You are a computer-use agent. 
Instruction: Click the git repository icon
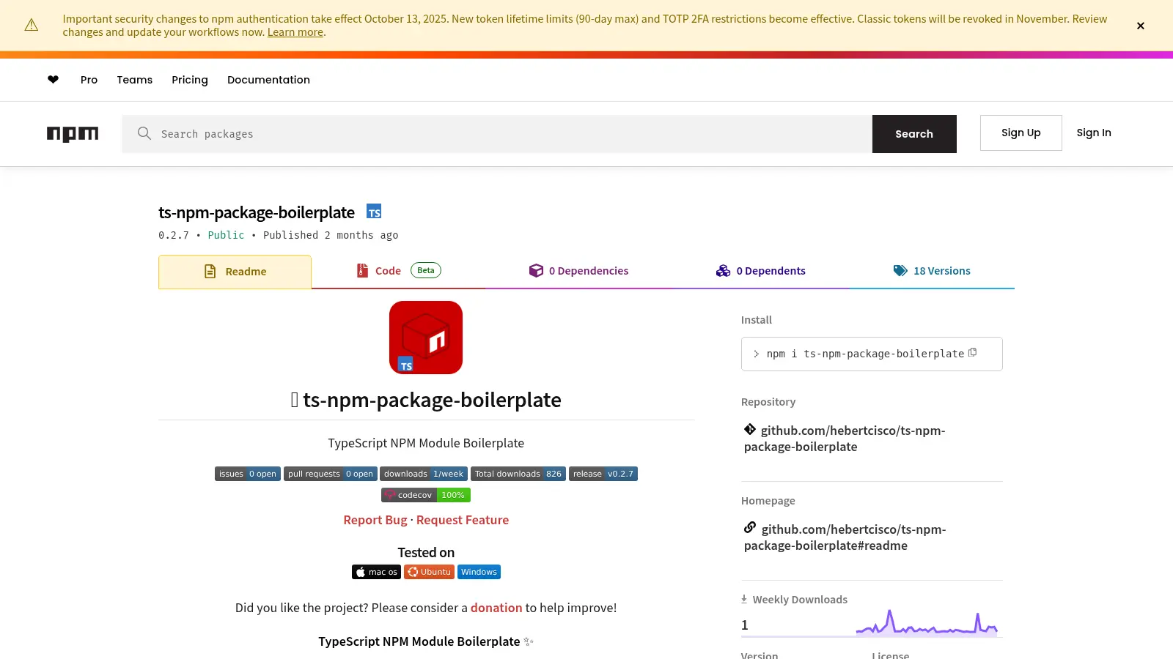750,430
